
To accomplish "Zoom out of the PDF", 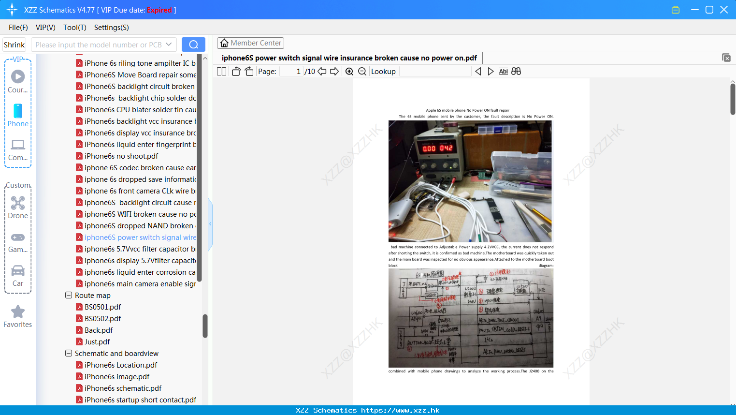I will pos(362,71).
